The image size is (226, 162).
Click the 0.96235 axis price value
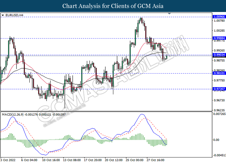(219, 110)
